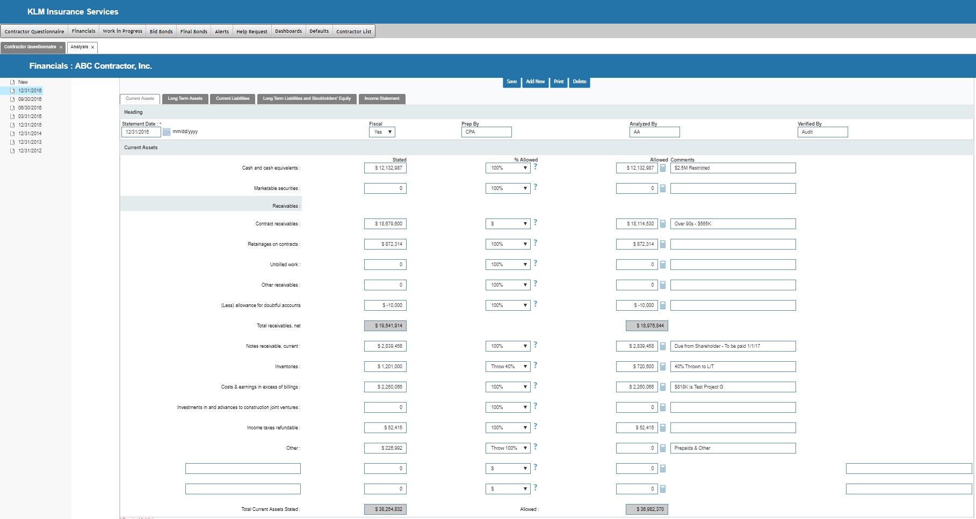Close the Analysis tab with its X
Viewport: 976px width, 519px height.
click(92, 47)
